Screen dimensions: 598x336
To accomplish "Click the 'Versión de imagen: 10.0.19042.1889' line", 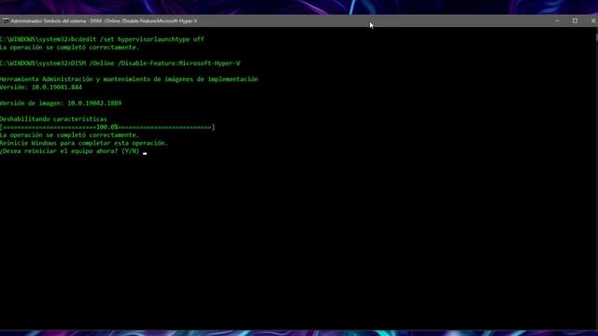I will pos(61,104).
